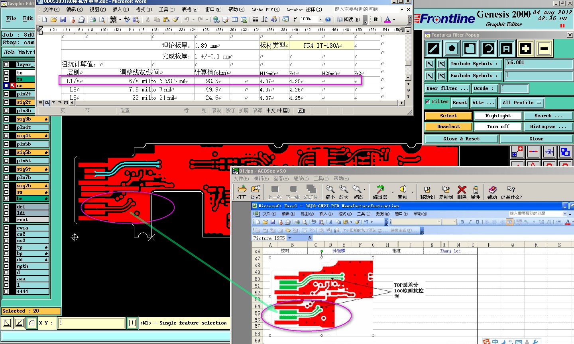574x344 pixels.
Task: Click the Include Symbols field containing r6.001
Action: click(539, 64)
